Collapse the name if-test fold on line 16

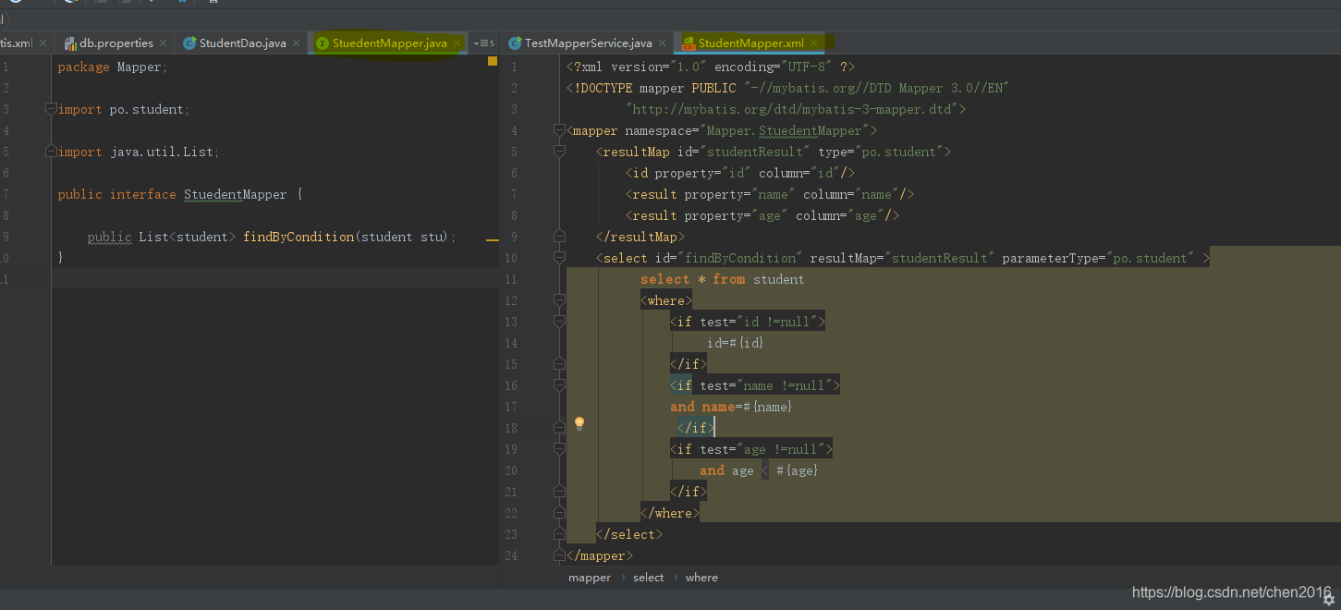559,385
